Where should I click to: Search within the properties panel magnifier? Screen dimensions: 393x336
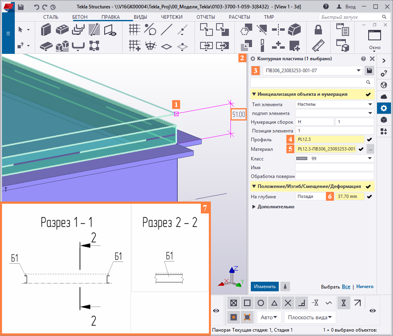tap(368, 82)
